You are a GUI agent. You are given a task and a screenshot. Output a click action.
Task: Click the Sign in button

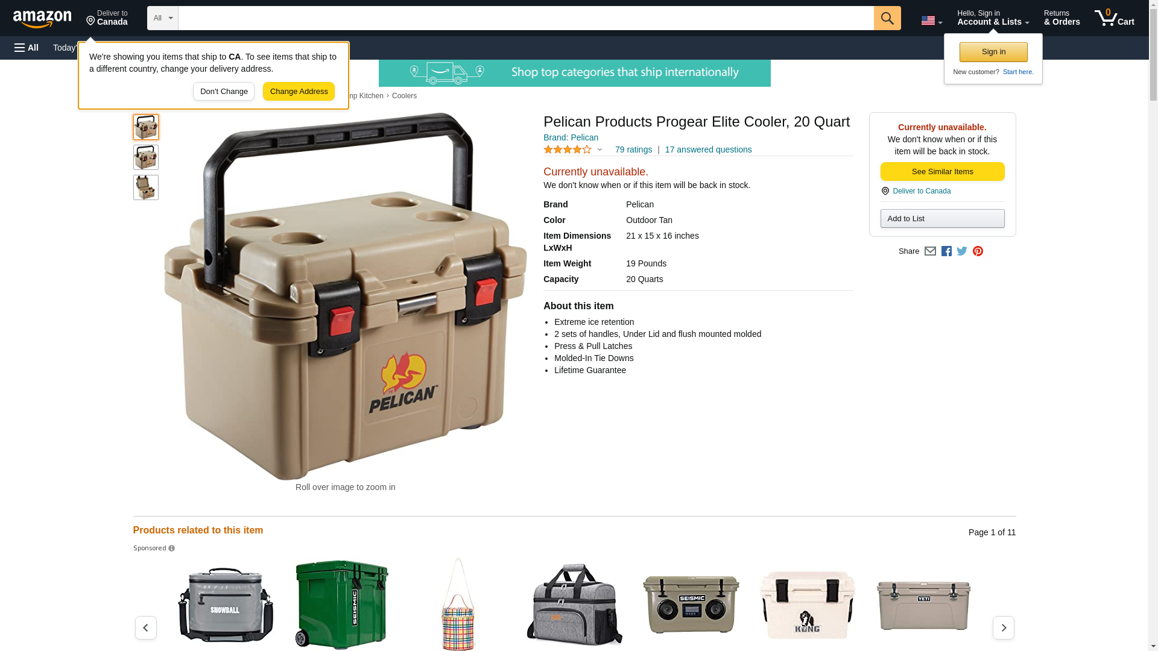(x=993, y=52)
